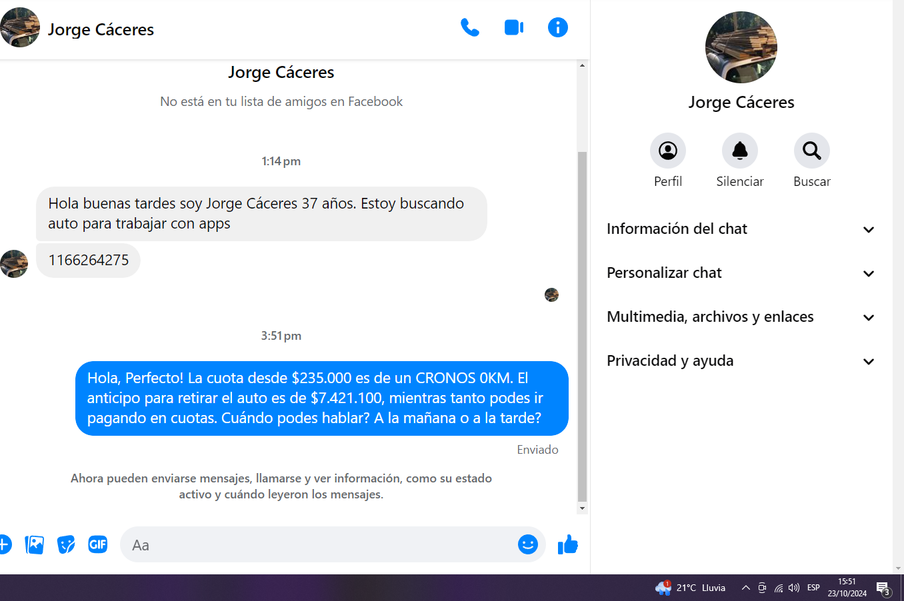The image size is (904, 601).
Task: Open Jorge Cáceres name in chat header
Action: 101,29
